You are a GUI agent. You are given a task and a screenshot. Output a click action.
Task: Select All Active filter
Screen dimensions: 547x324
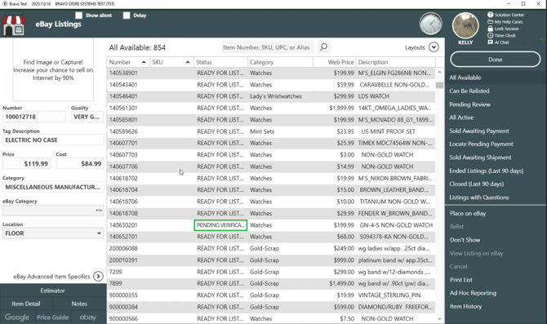(461, 118)
